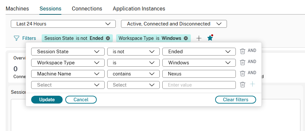This screenshot has width=305, height=131.
Task: Delete the Workspace Type filter row
Action: tap(242, 62)
